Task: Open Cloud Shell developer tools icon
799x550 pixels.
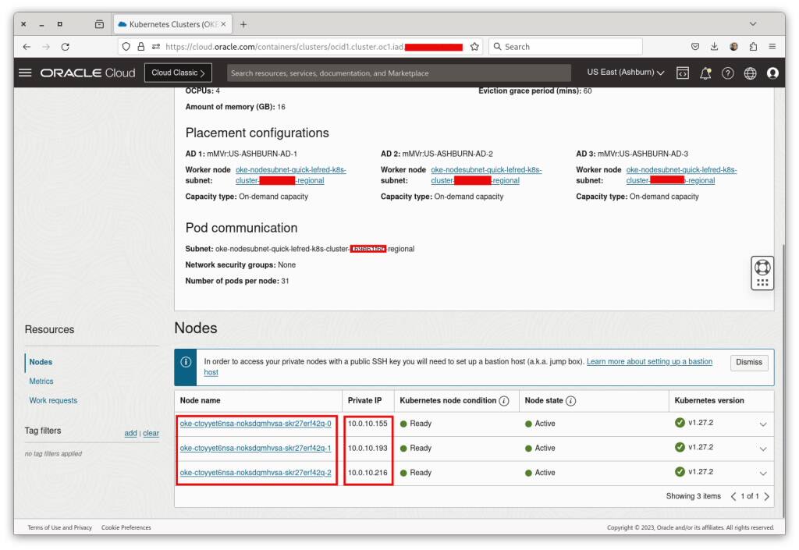Action: click(x=682, y=73)
